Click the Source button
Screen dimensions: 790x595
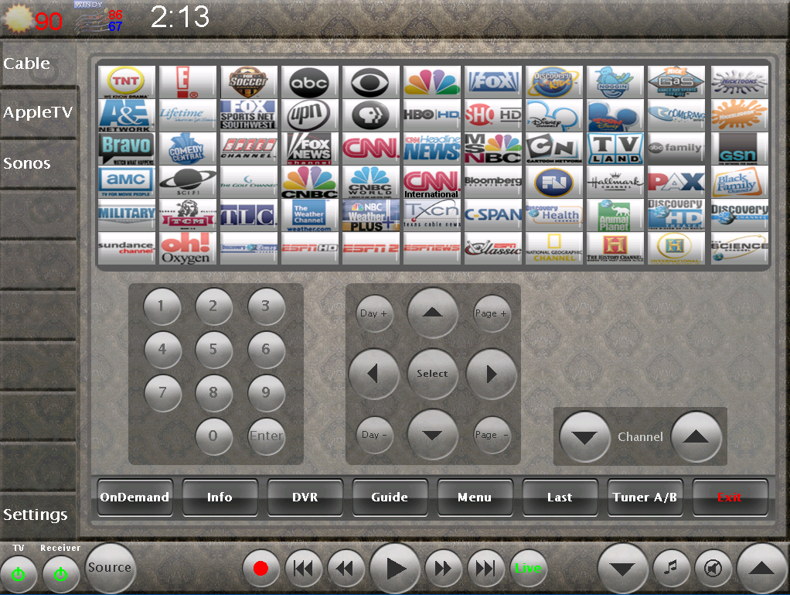coord(109,568)
